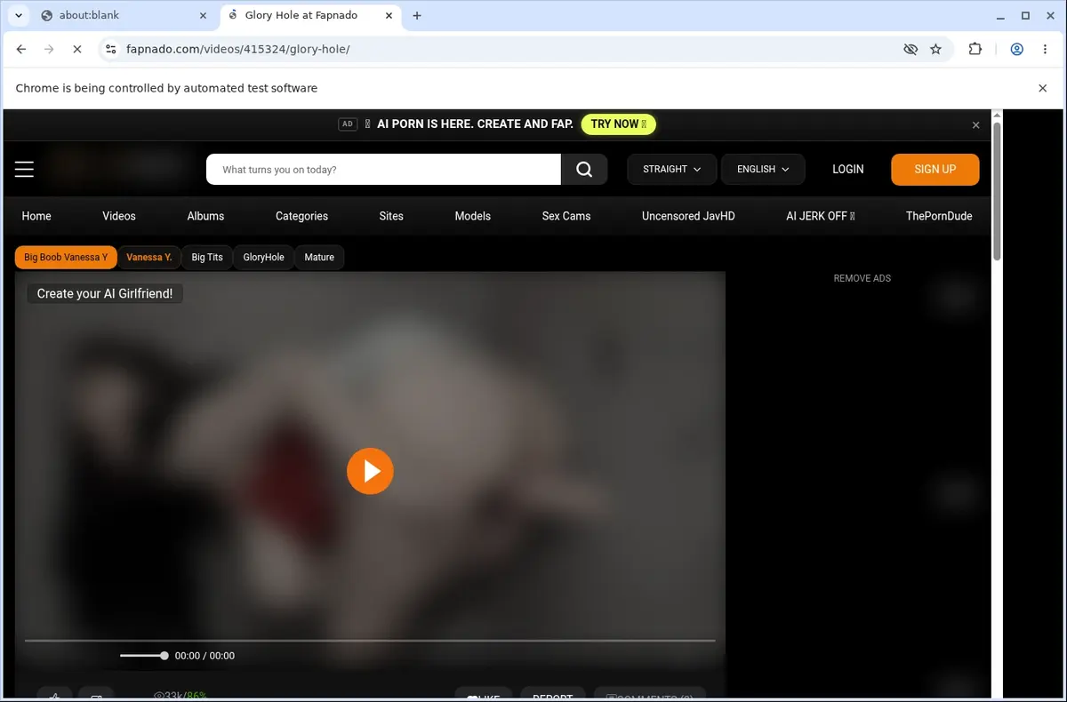Stop the page from loading
The height and width of the screenshot is (702, 1067).
77,50
